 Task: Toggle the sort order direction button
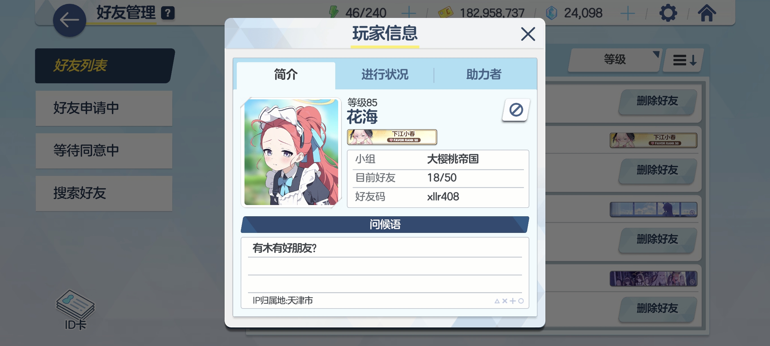coord(684,60)
